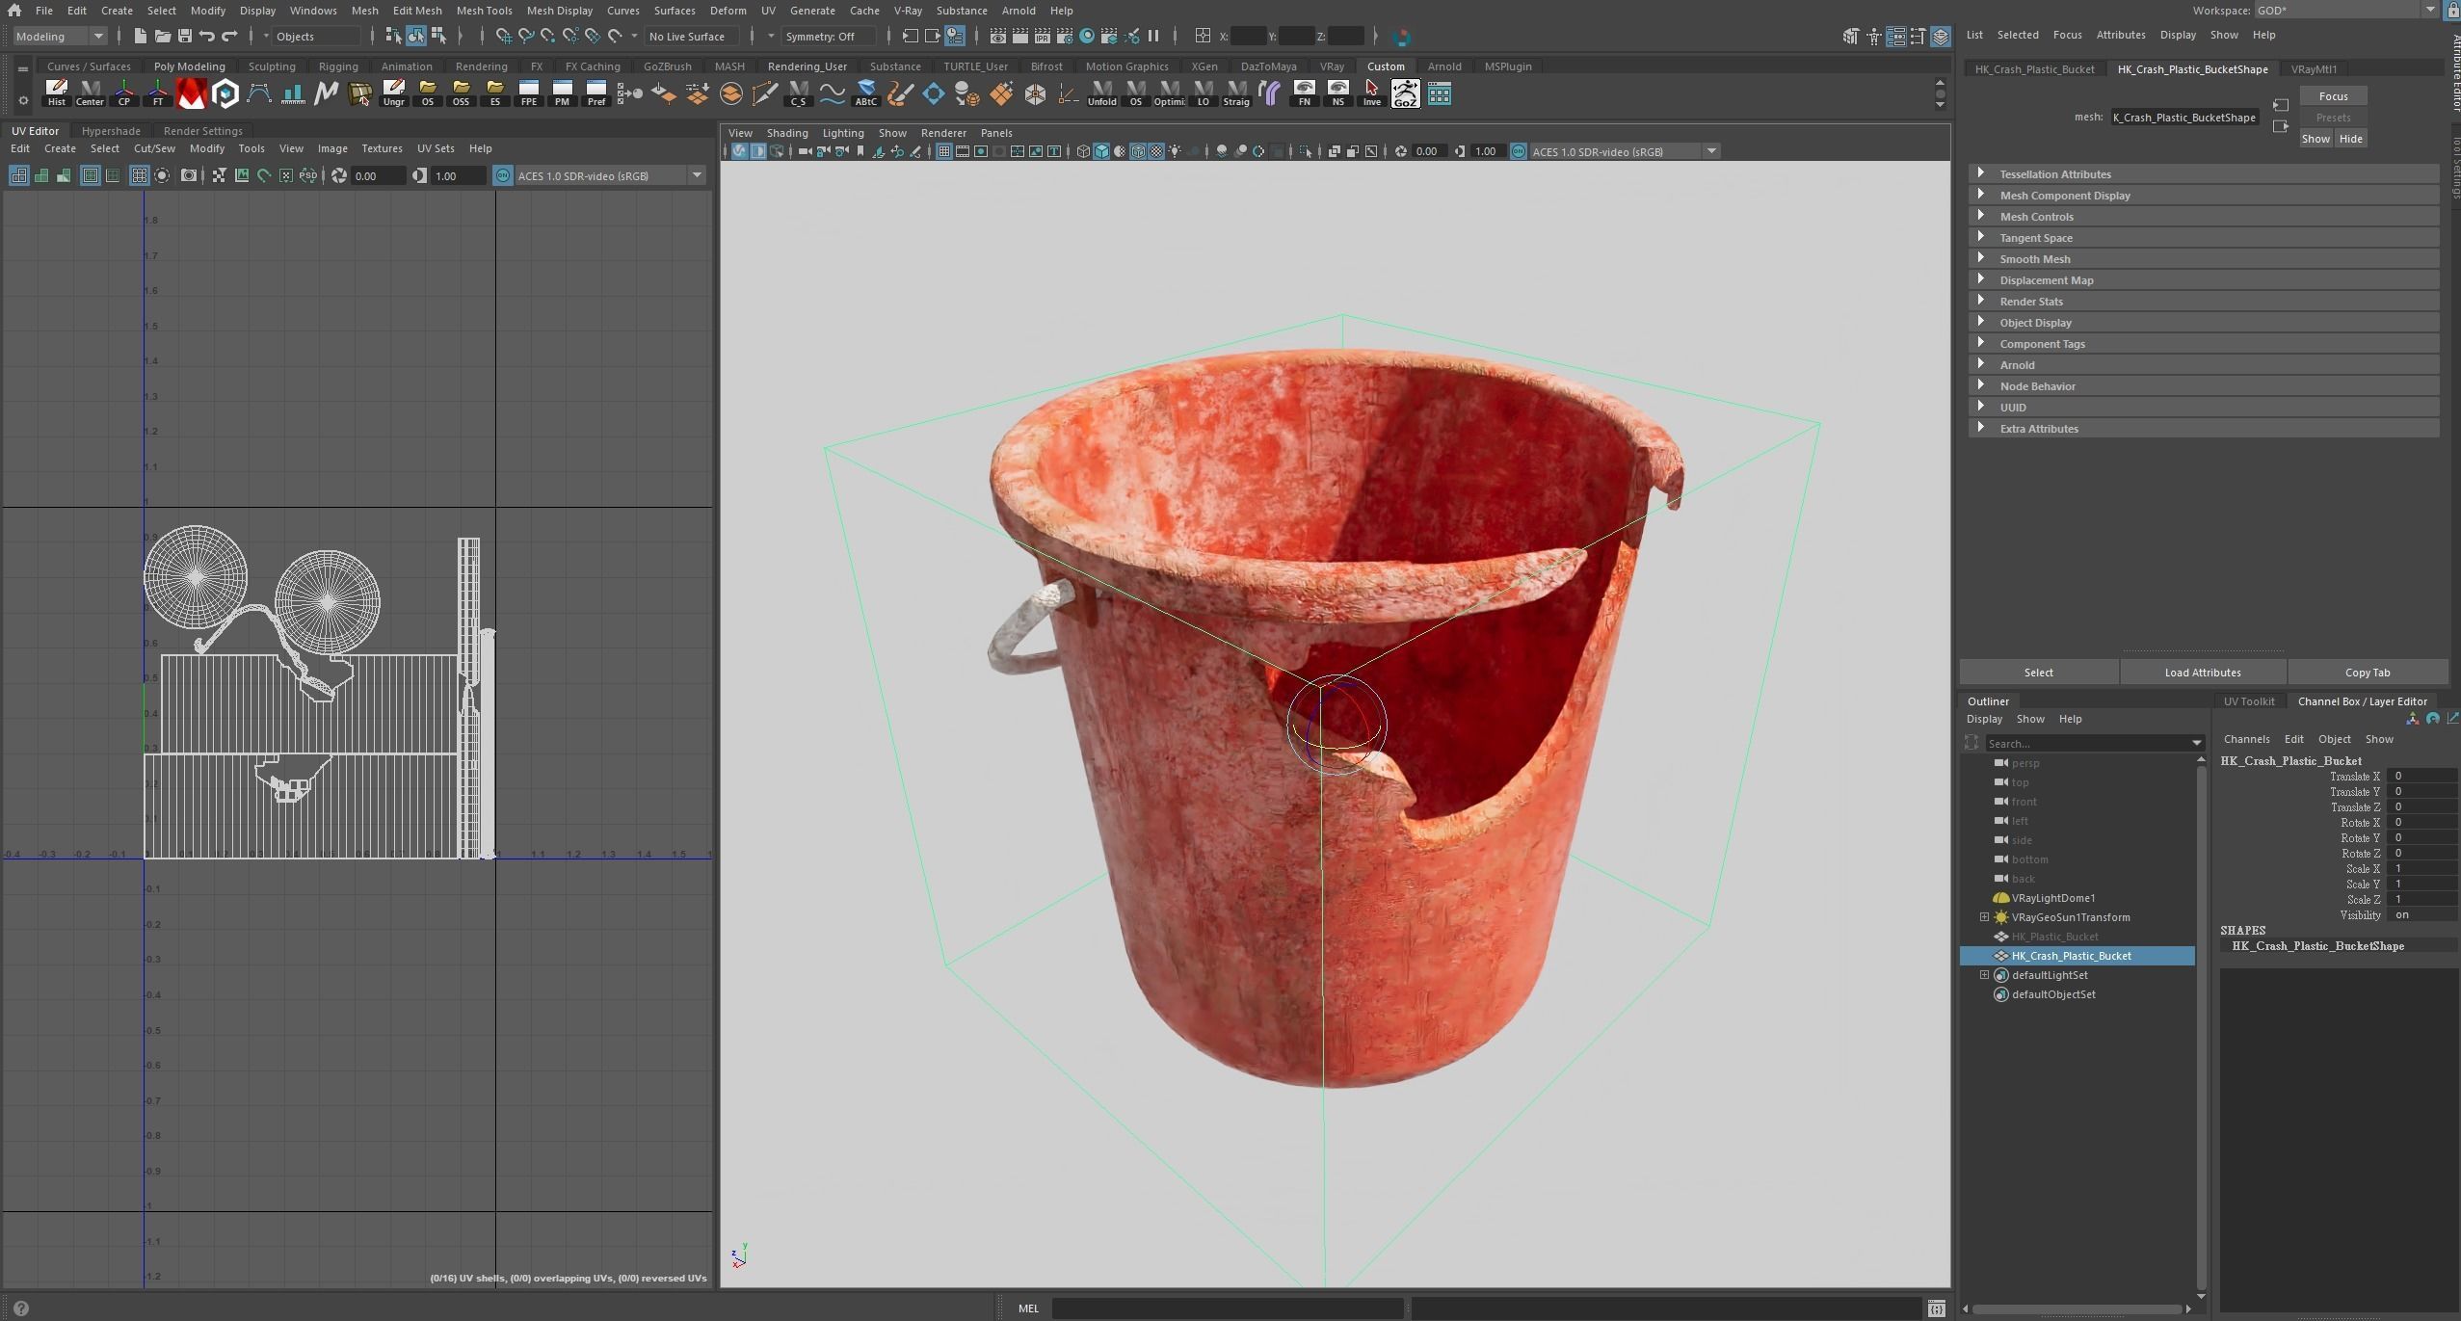The height and width of the screenshot is (1321, 2461).
Task: Click the quad-draw M shelf icon
Action: point(326,93)
